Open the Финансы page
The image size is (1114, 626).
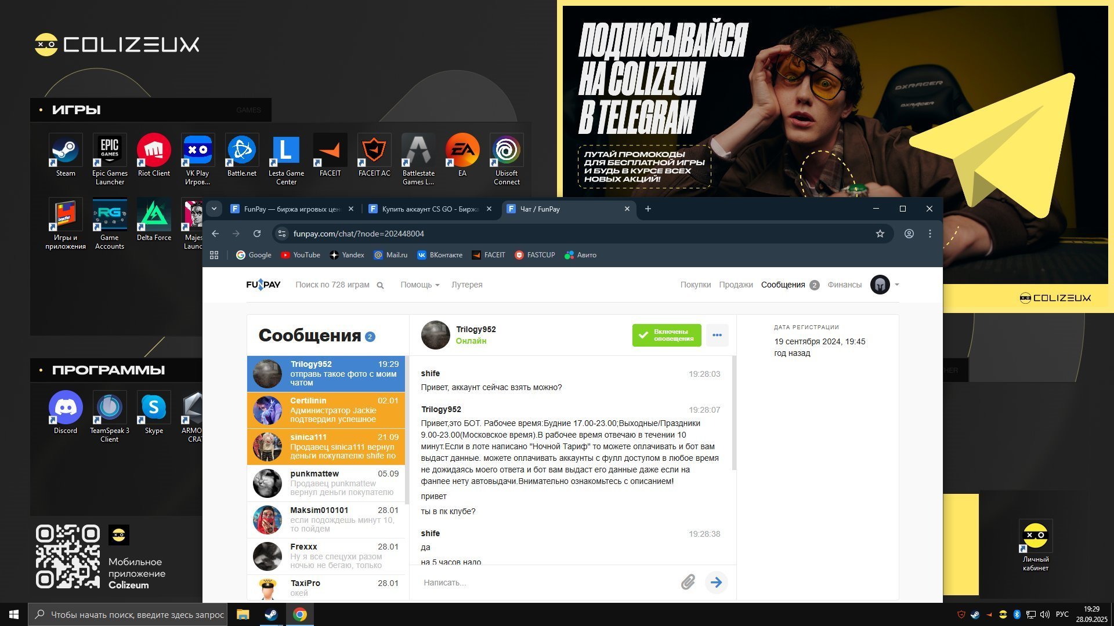[844, 285]
